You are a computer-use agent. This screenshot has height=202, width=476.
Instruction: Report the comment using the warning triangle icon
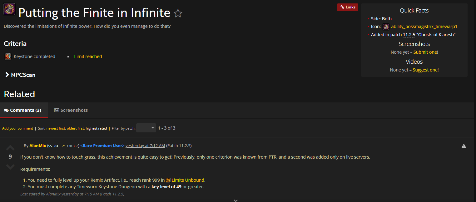click(464, 146)
